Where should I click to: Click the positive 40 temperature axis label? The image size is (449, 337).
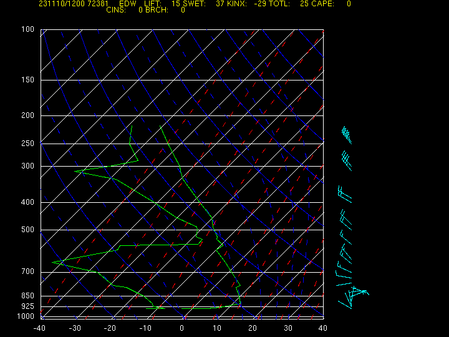tap(323, 328)
